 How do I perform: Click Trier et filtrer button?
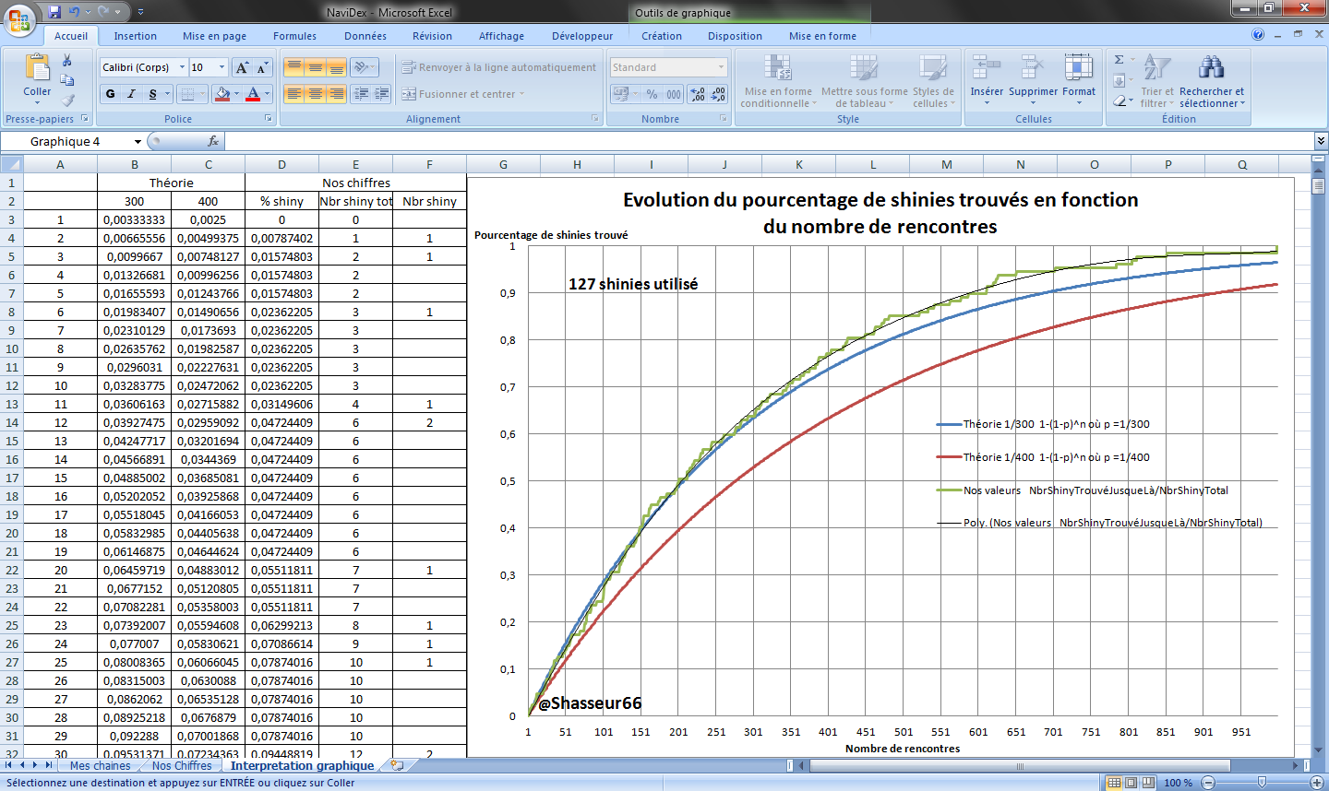[1156, 80]
